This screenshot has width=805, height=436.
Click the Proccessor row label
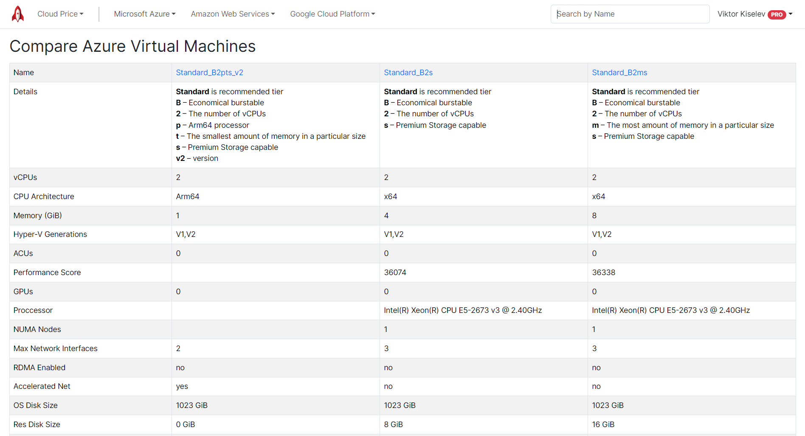pos(33,310)
